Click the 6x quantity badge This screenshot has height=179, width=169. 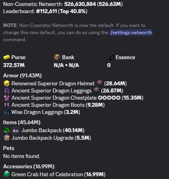click(15, 131)
